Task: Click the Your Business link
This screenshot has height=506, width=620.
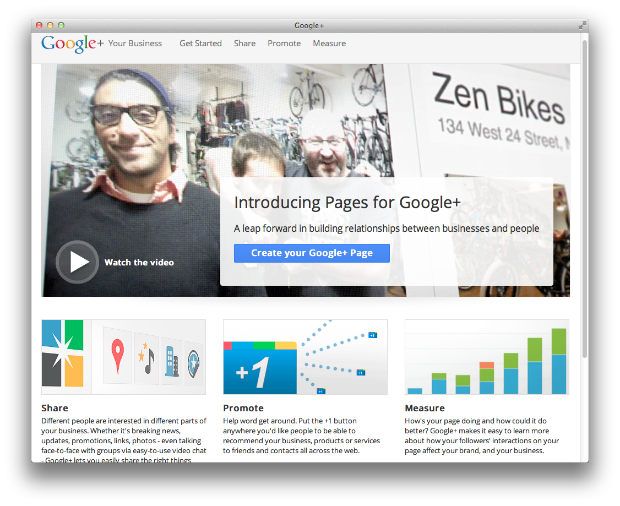Action: click(x=135, y=43)
